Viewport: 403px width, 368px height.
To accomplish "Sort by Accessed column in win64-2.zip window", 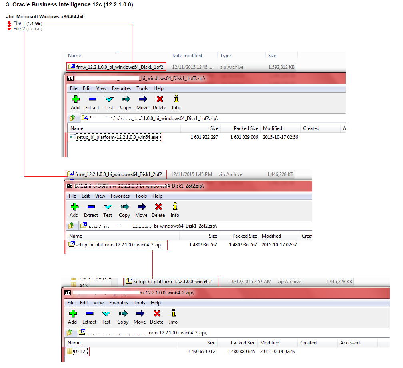I will [350, 343].
